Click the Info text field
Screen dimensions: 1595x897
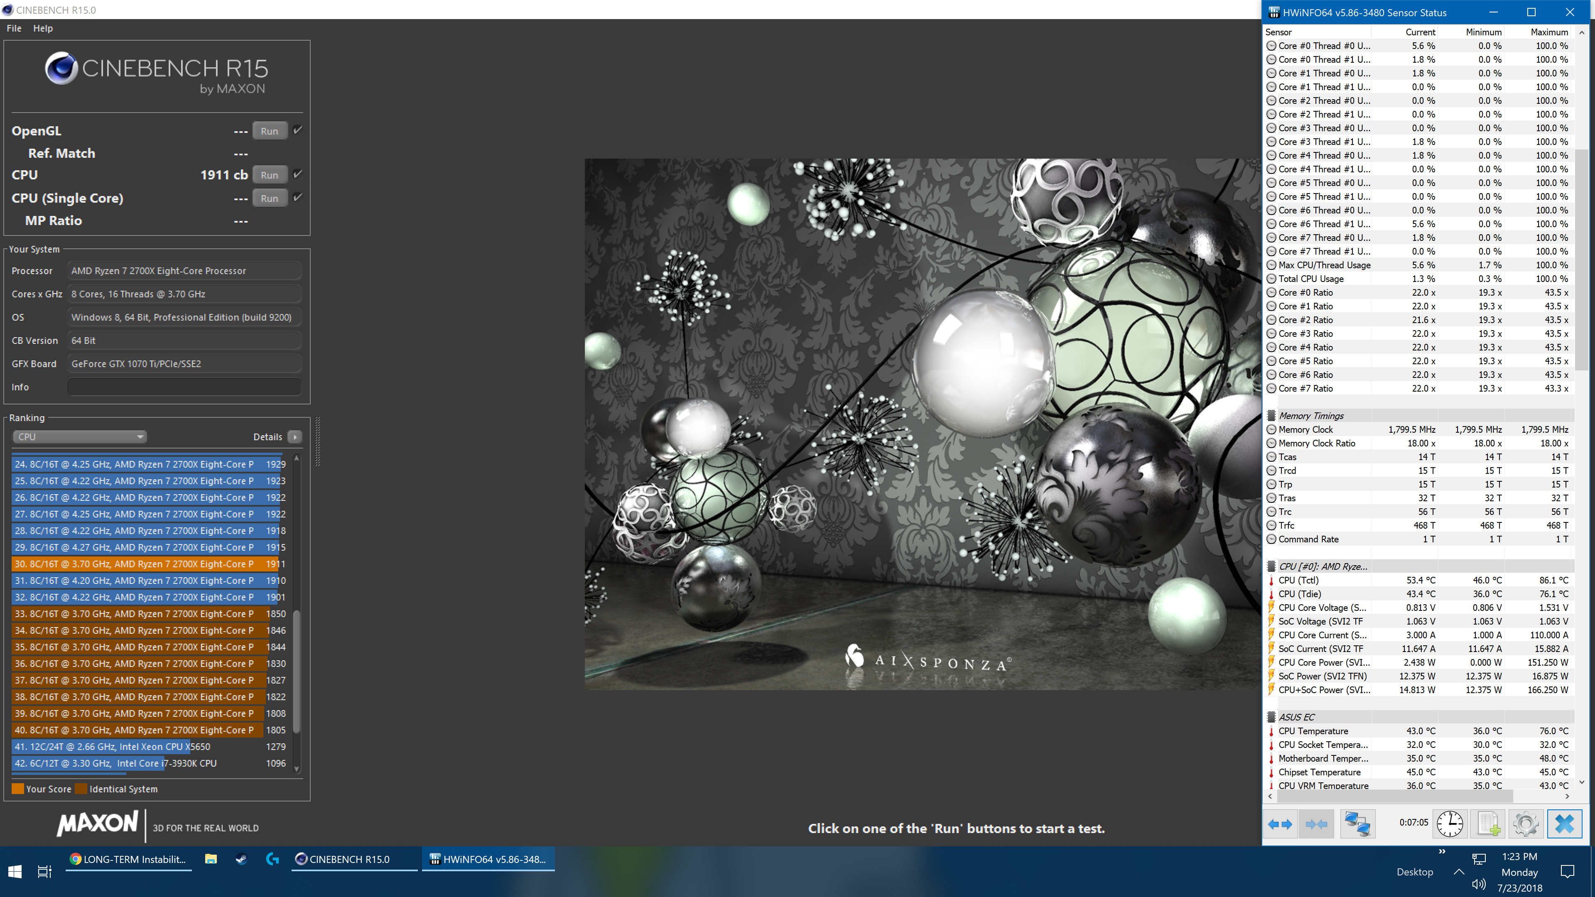[184, 387]
